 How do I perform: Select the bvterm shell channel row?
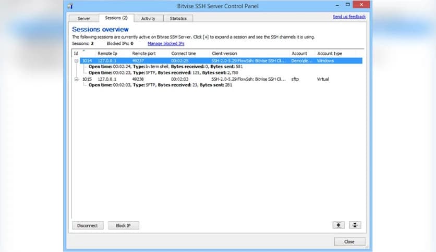(166, 67)
